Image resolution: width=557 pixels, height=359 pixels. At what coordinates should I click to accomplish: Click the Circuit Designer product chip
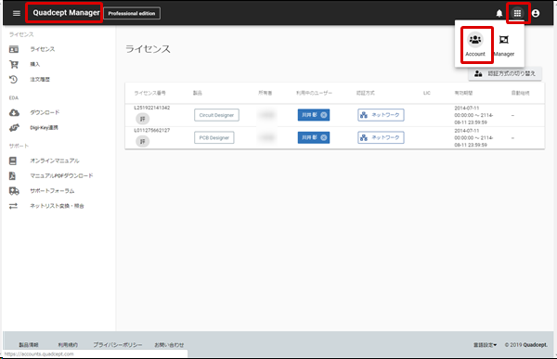coord(216,115)
